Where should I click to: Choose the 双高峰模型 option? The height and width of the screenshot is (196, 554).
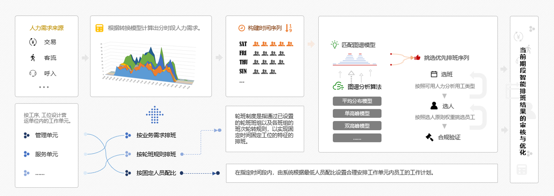coord(357,126)
